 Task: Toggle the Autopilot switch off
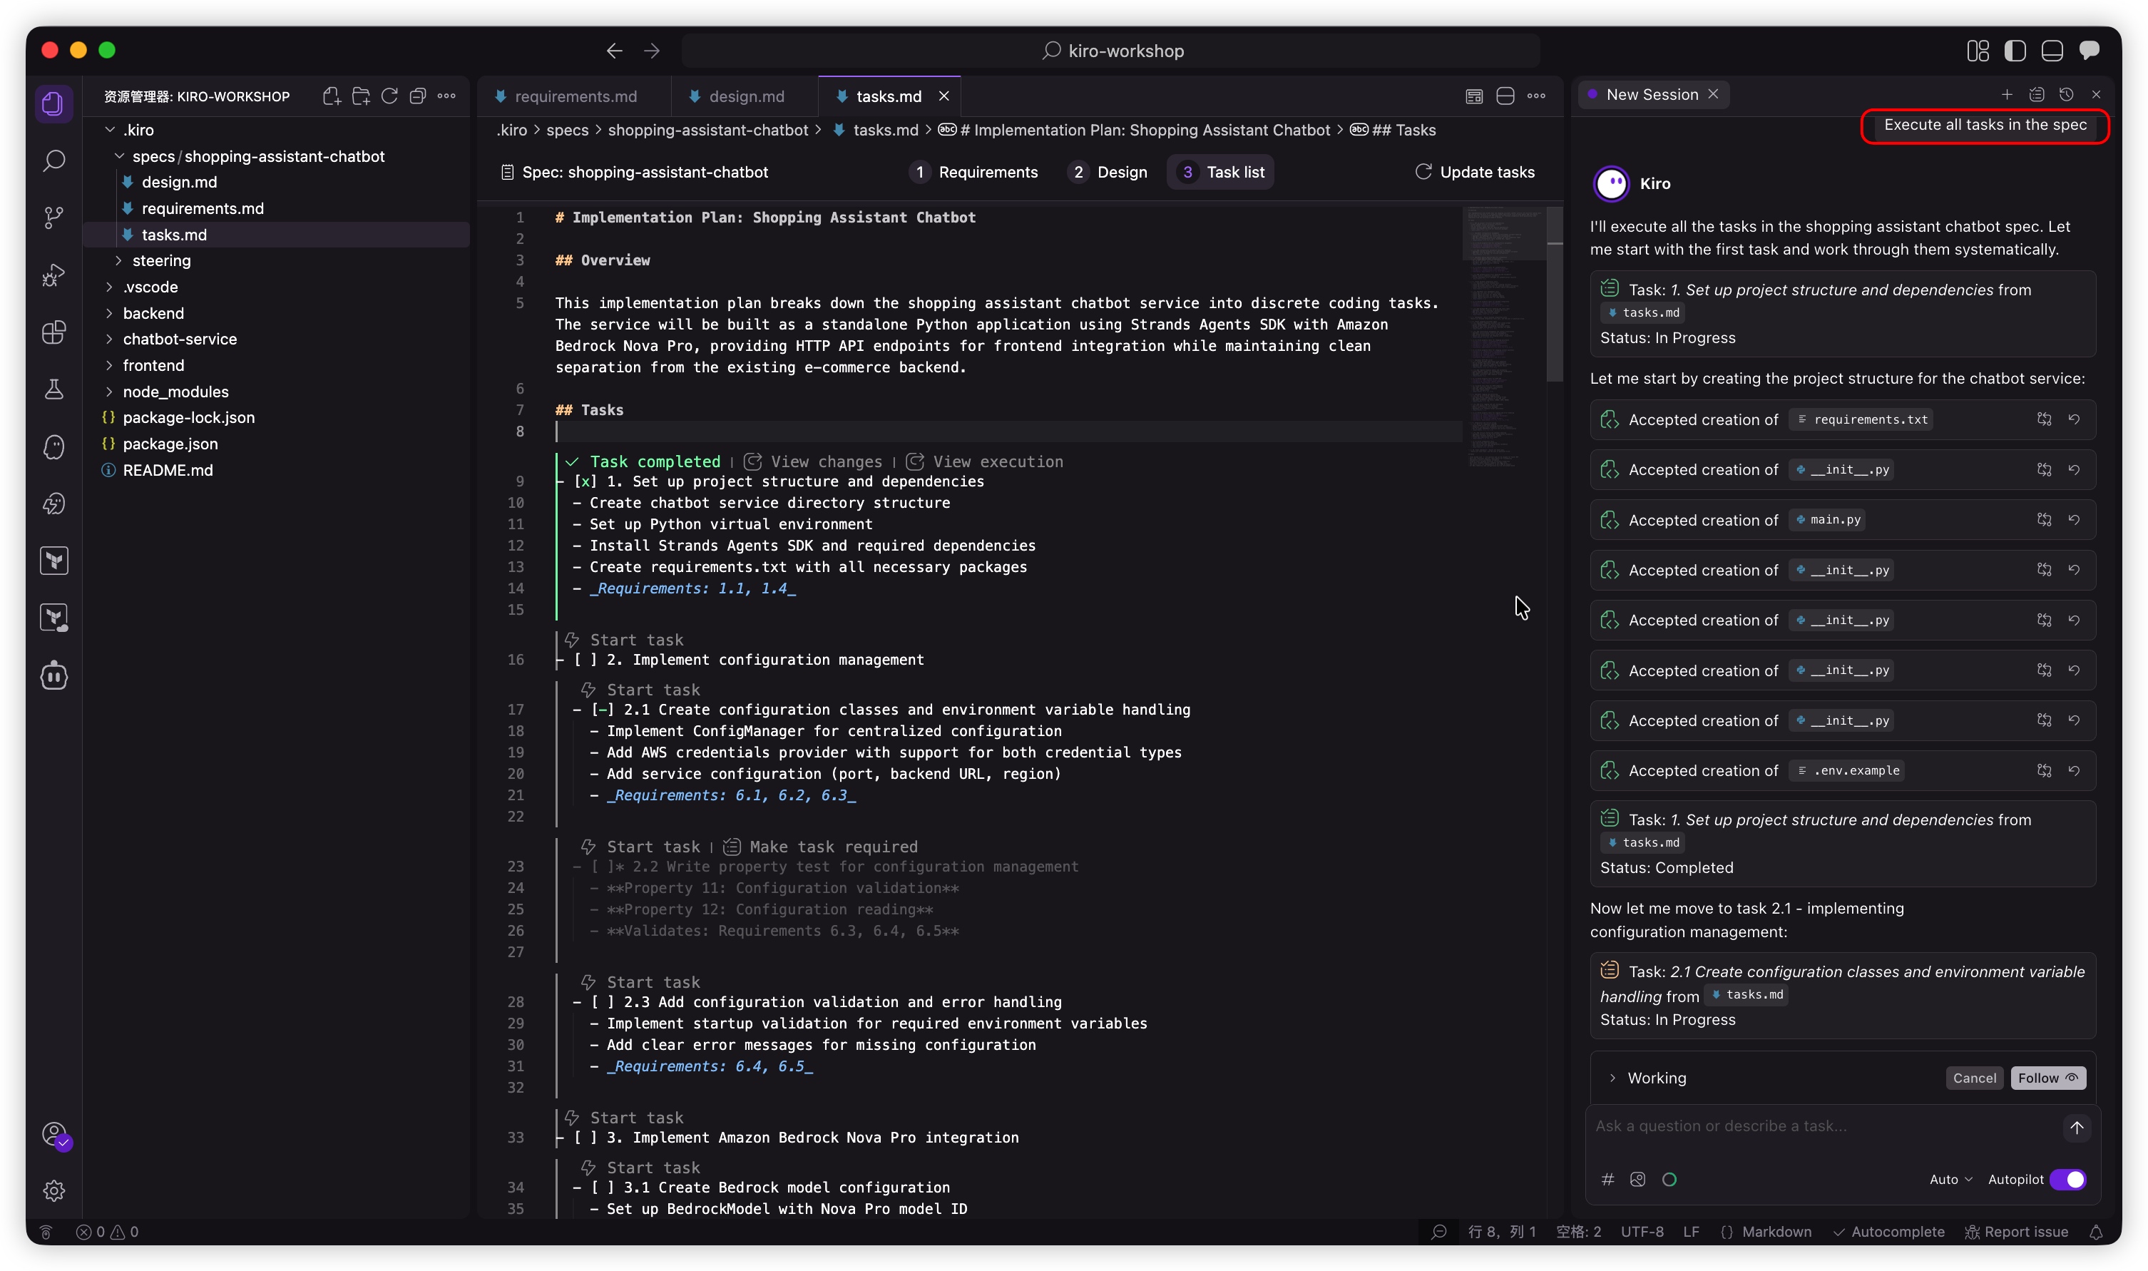pyautogui.click(x=2067, y=1180)
